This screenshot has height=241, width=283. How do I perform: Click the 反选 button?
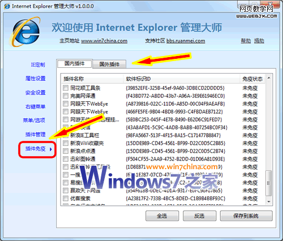[199, 216]
